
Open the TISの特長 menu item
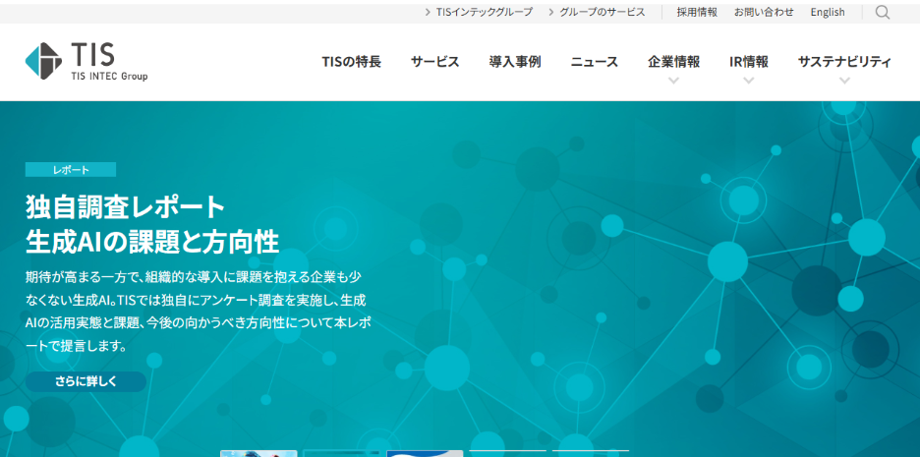351,61
